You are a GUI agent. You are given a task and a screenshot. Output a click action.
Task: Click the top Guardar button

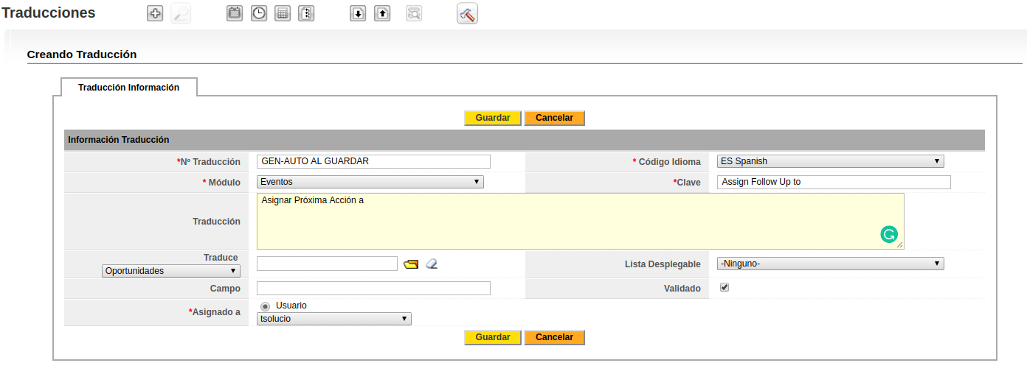pyautogui.click(x=492, y=118)
